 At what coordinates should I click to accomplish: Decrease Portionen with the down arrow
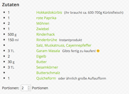(x=29, y=89)
